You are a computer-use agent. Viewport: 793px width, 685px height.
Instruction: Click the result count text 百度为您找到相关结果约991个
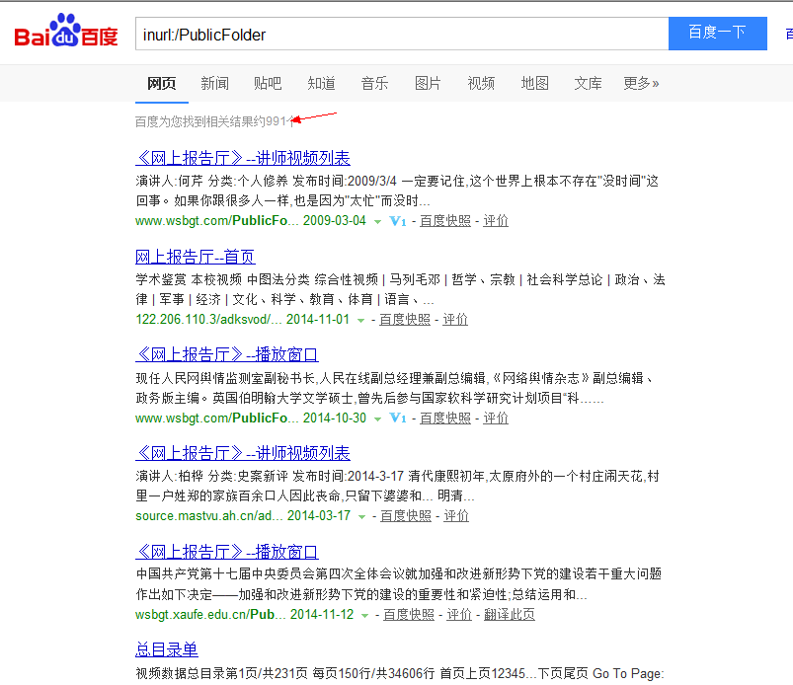point(215,121)
